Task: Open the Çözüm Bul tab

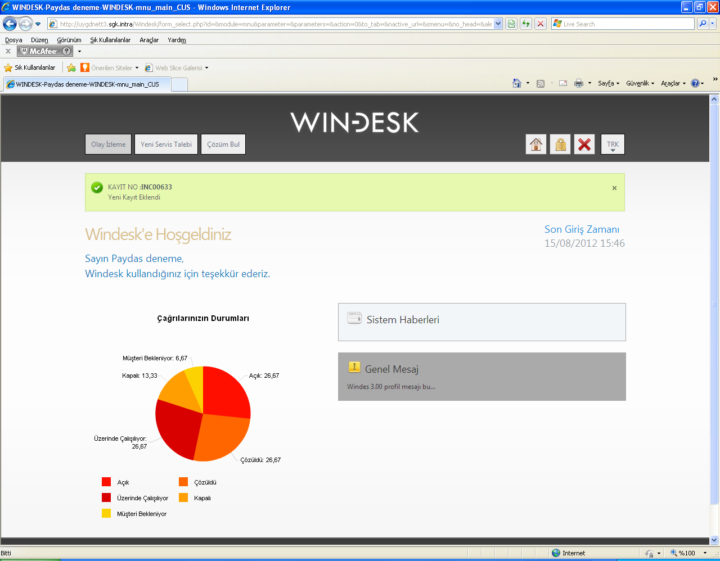Action: click(x=223, y=144)
